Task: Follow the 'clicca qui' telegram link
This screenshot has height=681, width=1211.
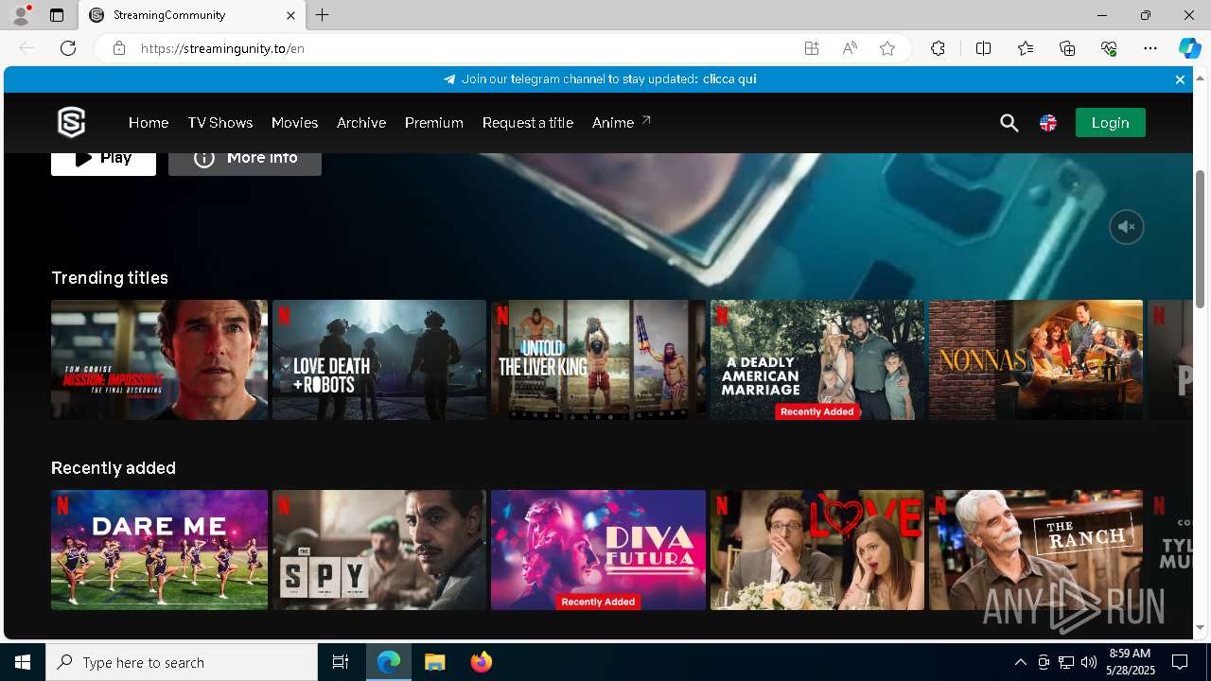Action: click(729, 79)
